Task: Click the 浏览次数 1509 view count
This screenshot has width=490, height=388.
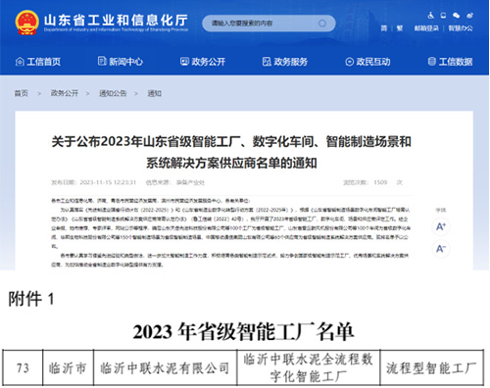Action: 372,182
